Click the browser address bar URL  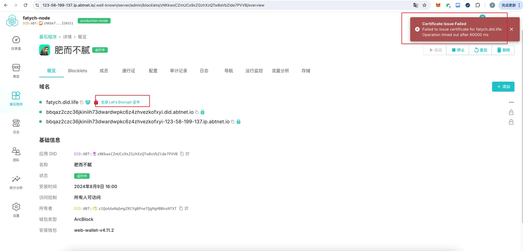click(x=153, y=5)
